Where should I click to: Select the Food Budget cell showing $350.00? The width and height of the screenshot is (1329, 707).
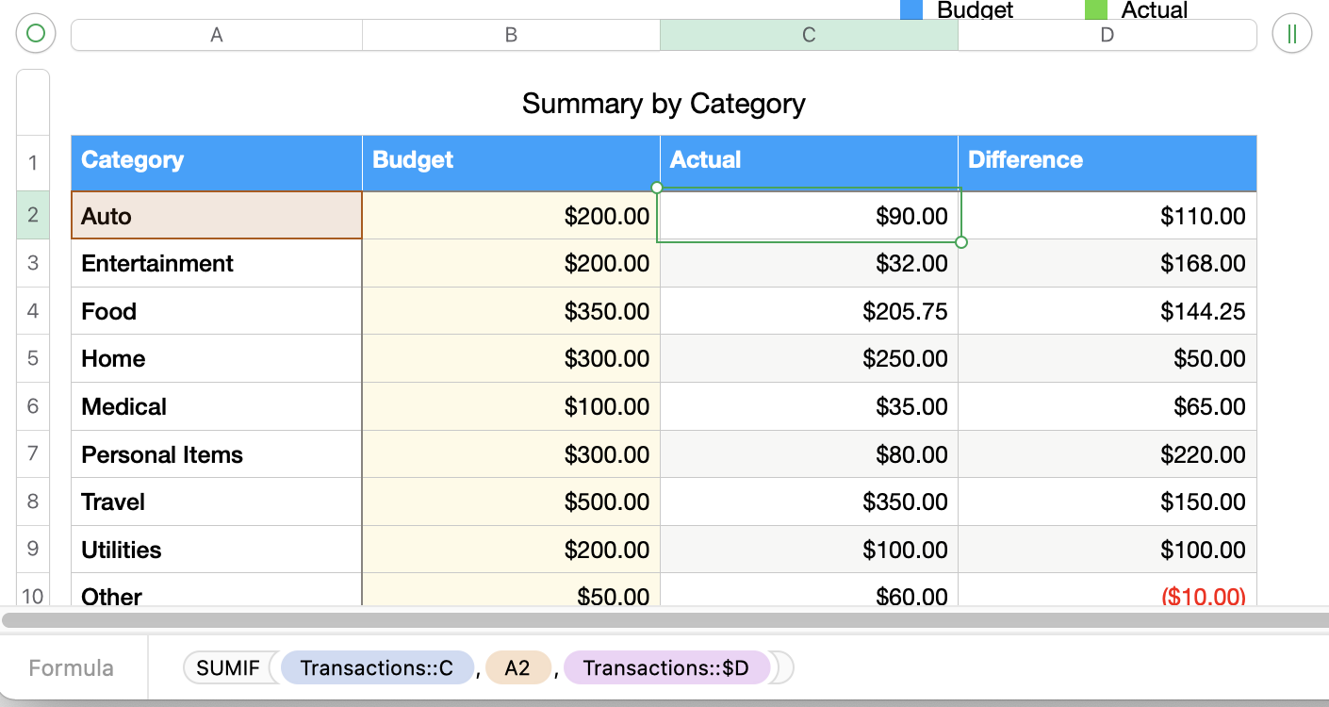click(511, 311)
